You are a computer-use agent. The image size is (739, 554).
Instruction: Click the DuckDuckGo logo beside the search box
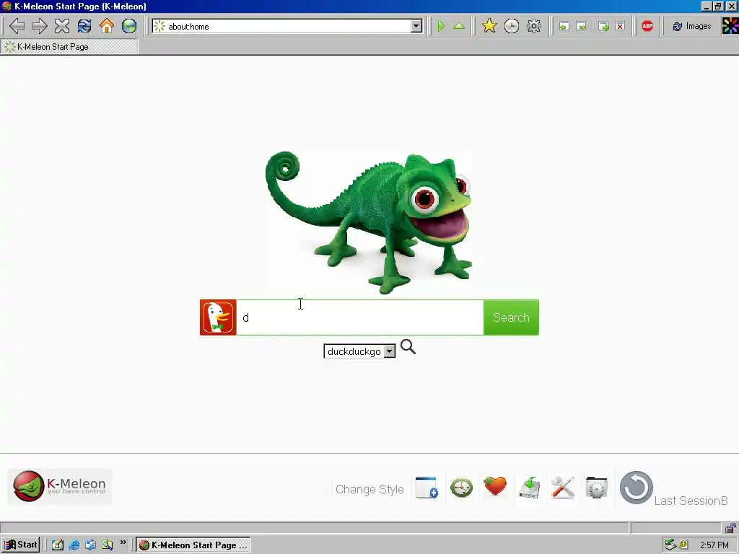pos(218,317)
